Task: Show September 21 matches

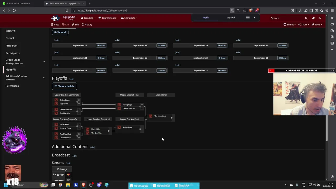Action: [x=282, y=45]
